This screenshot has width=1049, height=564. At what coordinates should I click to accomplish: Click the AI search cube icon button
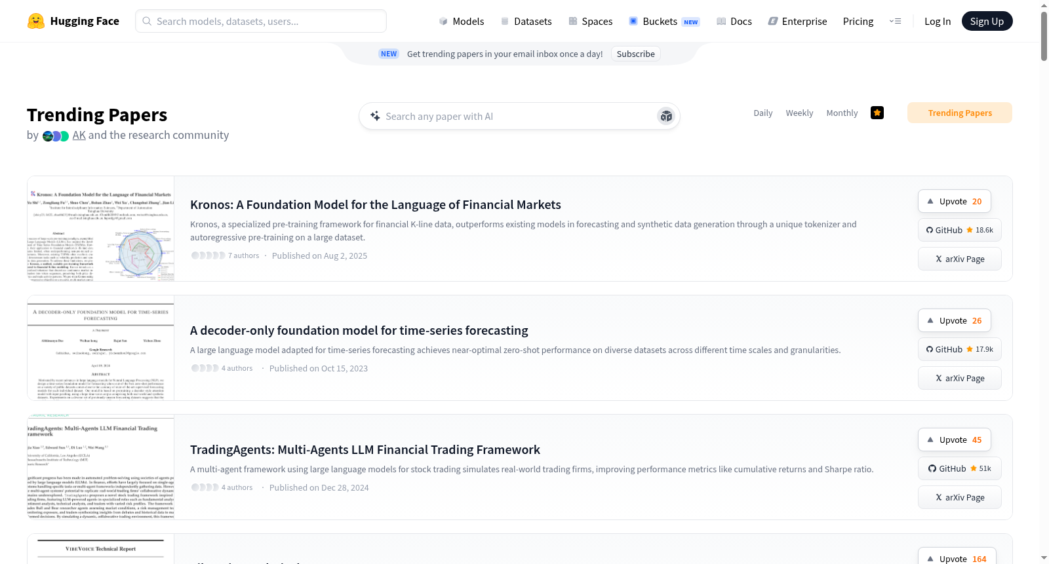click(x=666, y=116)
